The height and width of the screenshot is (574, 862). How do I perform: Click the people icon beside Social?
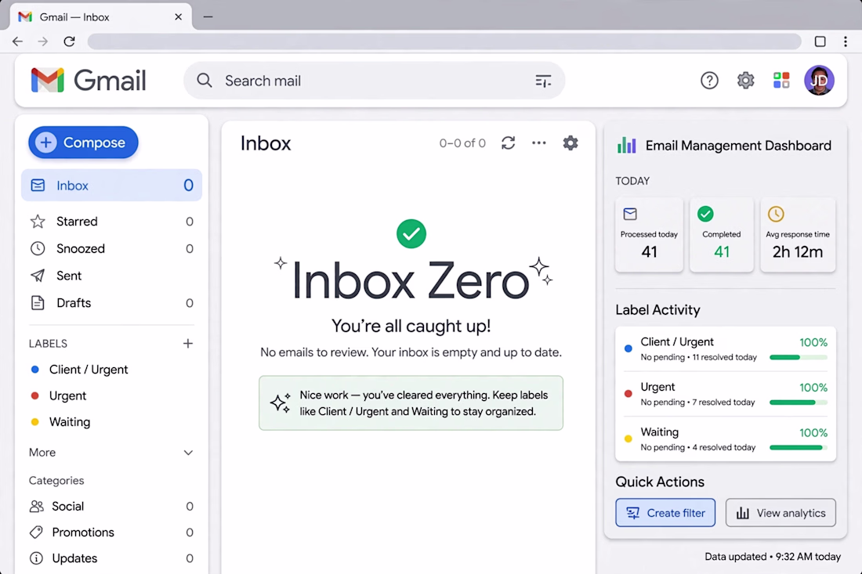(x=37, y=506)
